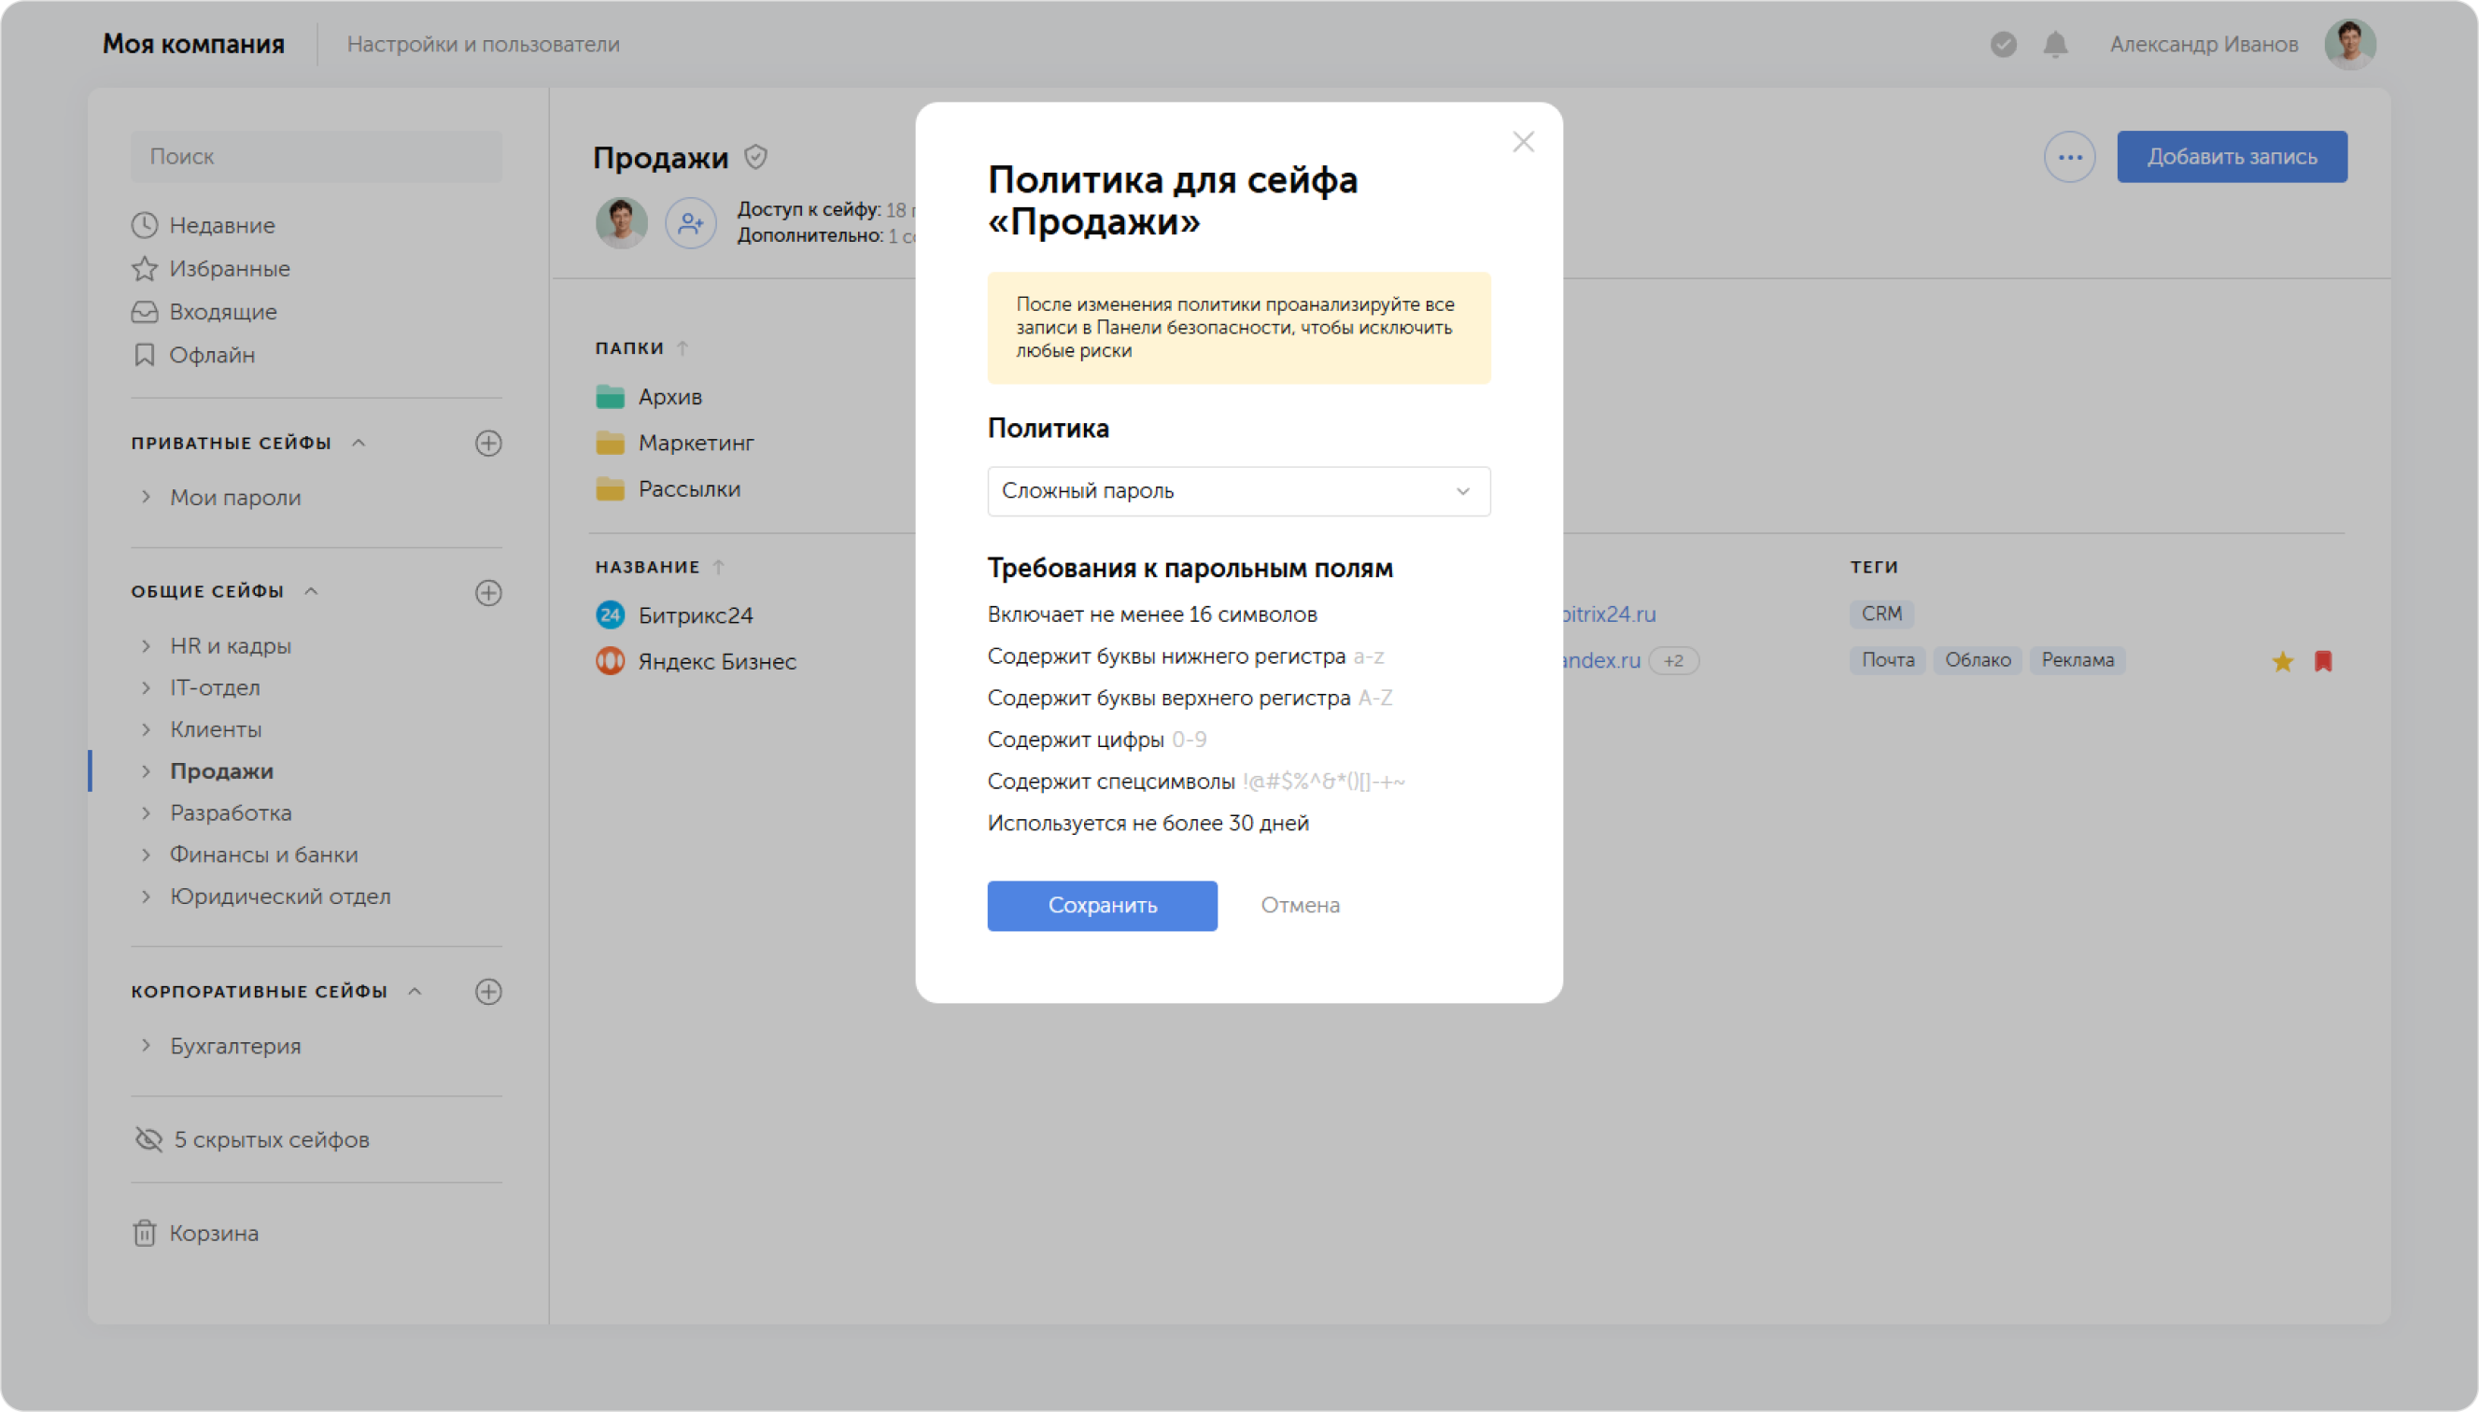Click the three-dots more options button

click(x=2069, y=157)
